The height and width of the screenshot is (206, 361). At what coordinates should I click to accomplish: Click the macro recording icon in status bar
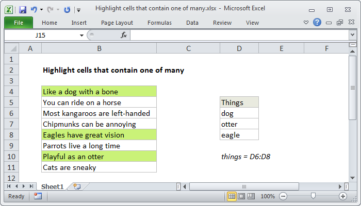[38, 196]
